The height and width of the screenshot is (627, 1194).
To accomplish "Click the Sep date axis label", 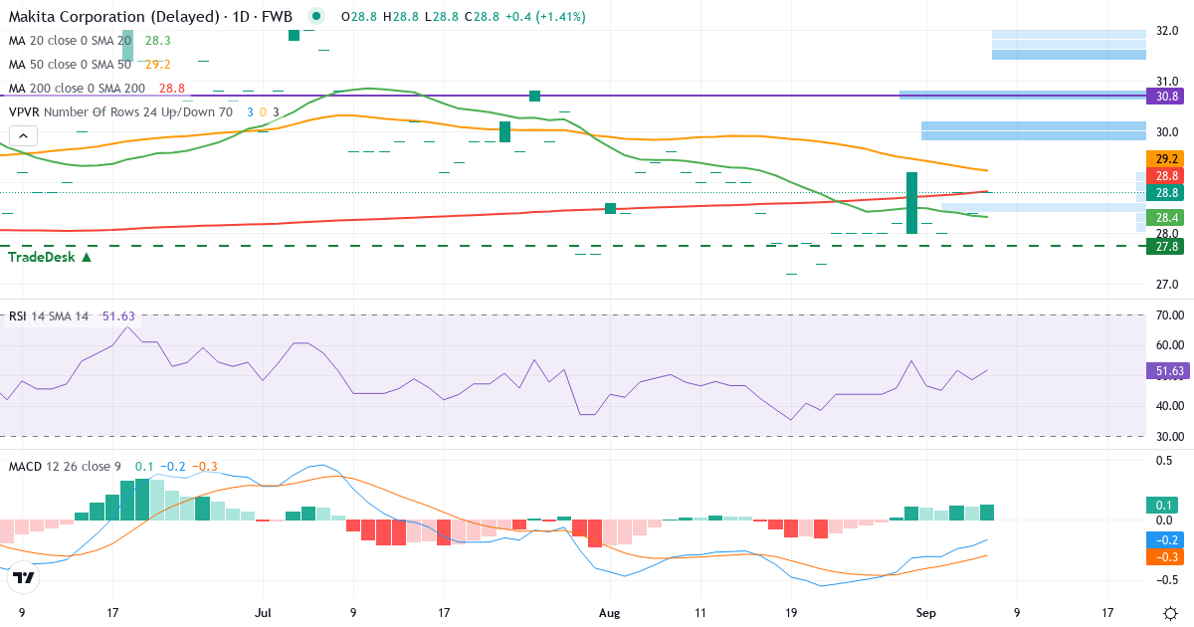I will (925, 613).
